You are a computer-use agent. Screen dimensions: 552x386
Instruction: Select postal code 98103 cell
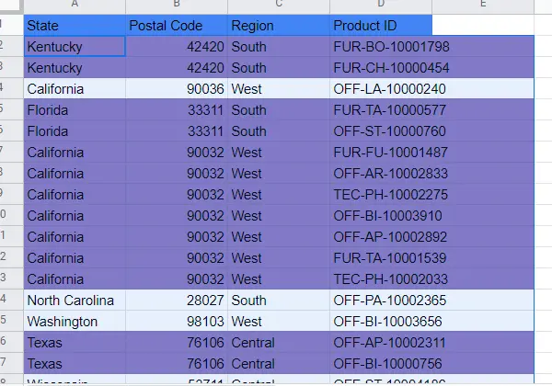point(177,322)
